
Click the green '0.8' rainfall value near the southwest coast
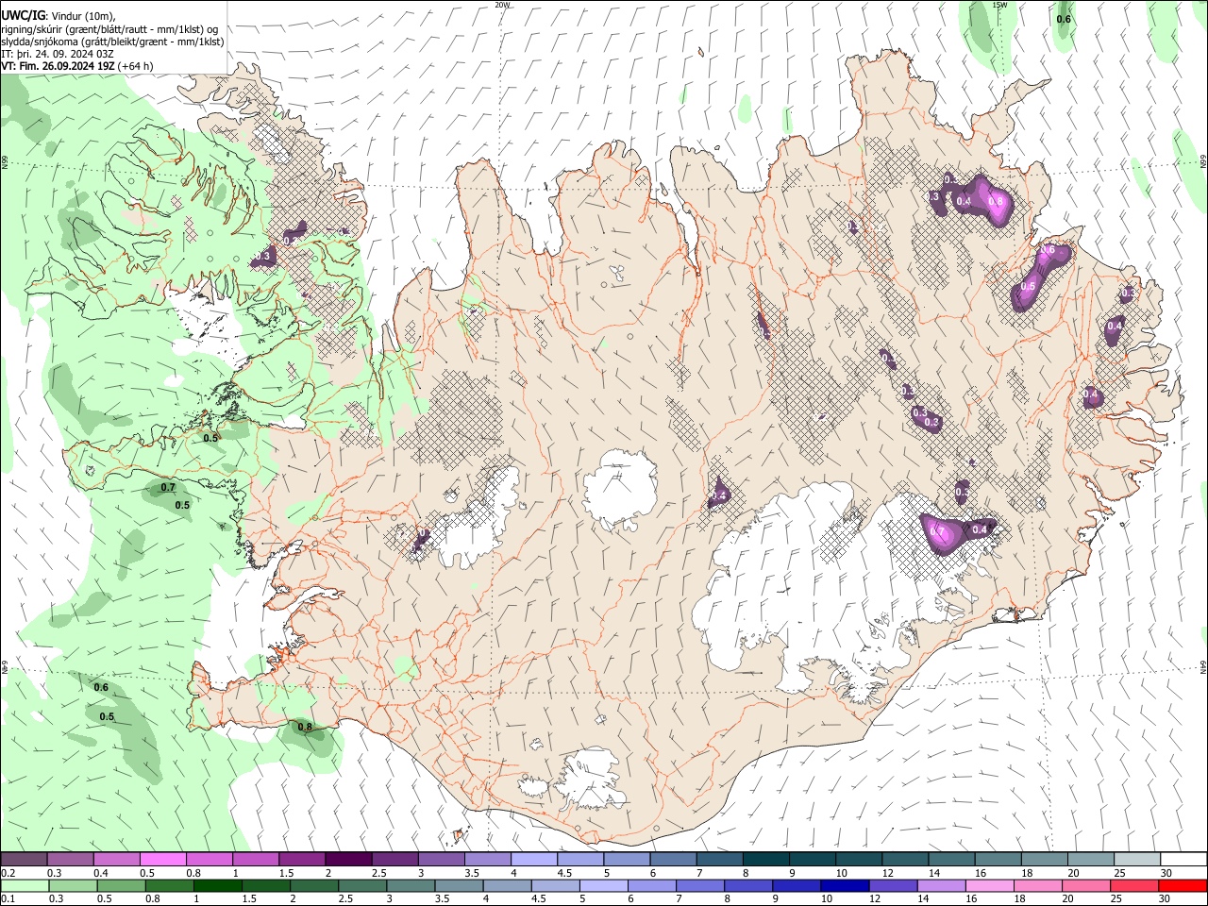click(305, 727)
